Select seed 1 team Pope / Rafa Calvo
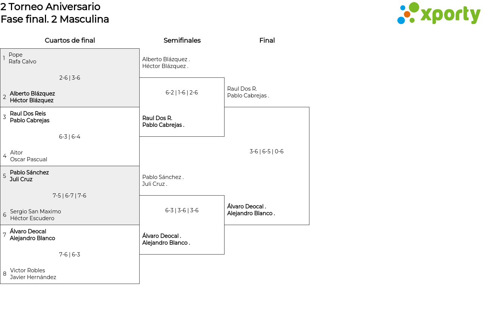 (23, 58)
